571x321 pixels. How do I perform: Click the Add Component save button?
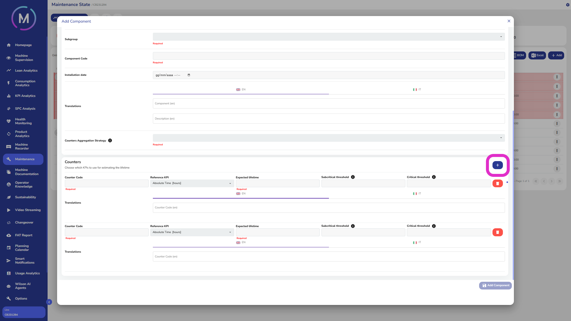[495, 285]
